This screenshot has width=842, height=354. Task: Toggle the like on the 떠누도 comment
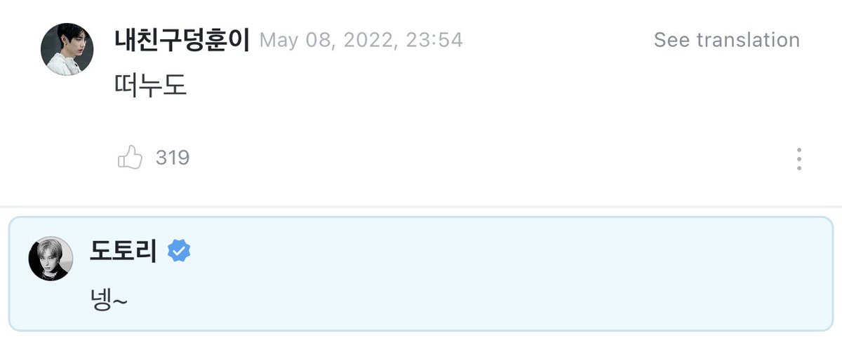131,158
